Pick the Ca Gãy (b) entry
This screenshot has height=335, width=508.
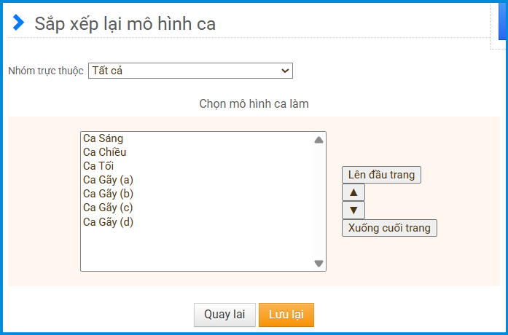(x=108, y=194)
